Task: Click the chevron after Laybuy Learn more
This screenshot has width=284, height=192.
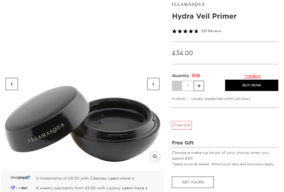Action: pyautogui.click(x=146, y=188)
